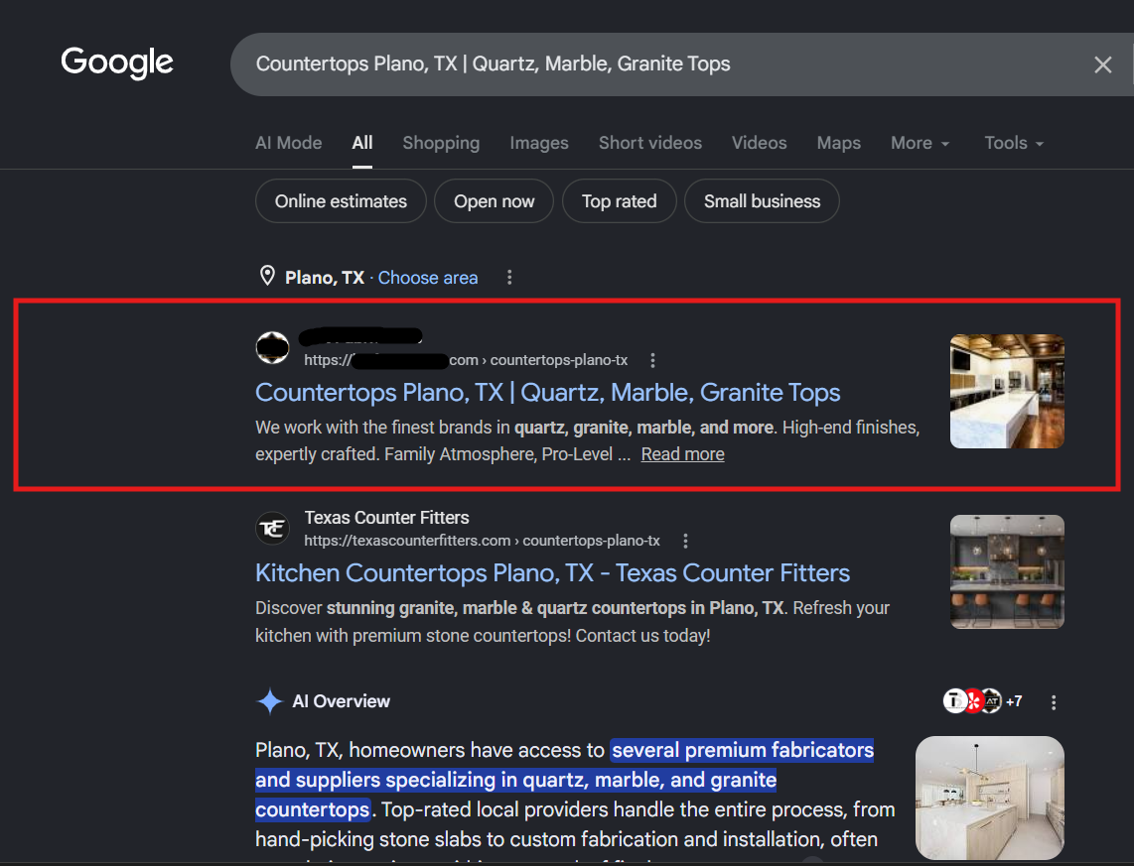Switch to Short videos tab
Viewport: 1134px width, 866px height.
pyautogui.click(x=650, y=143)
